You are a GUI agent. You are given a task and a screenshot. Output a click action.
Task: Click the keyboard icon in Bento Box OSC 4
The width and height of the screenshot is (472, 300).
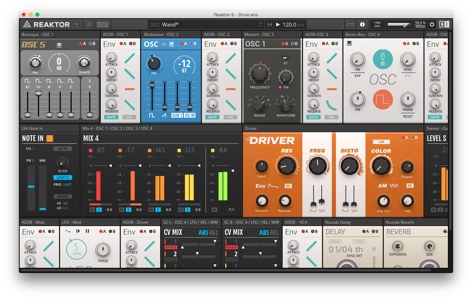[x=349, y=43]
